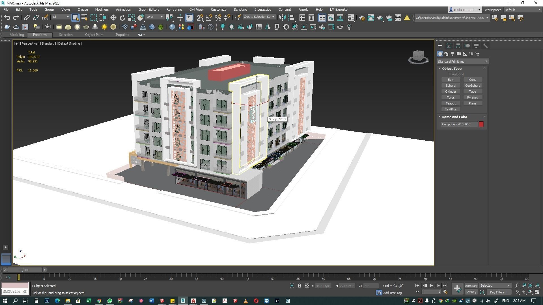
Task: Click the Mirror tool icon
Action: click(x=282, y=18)
